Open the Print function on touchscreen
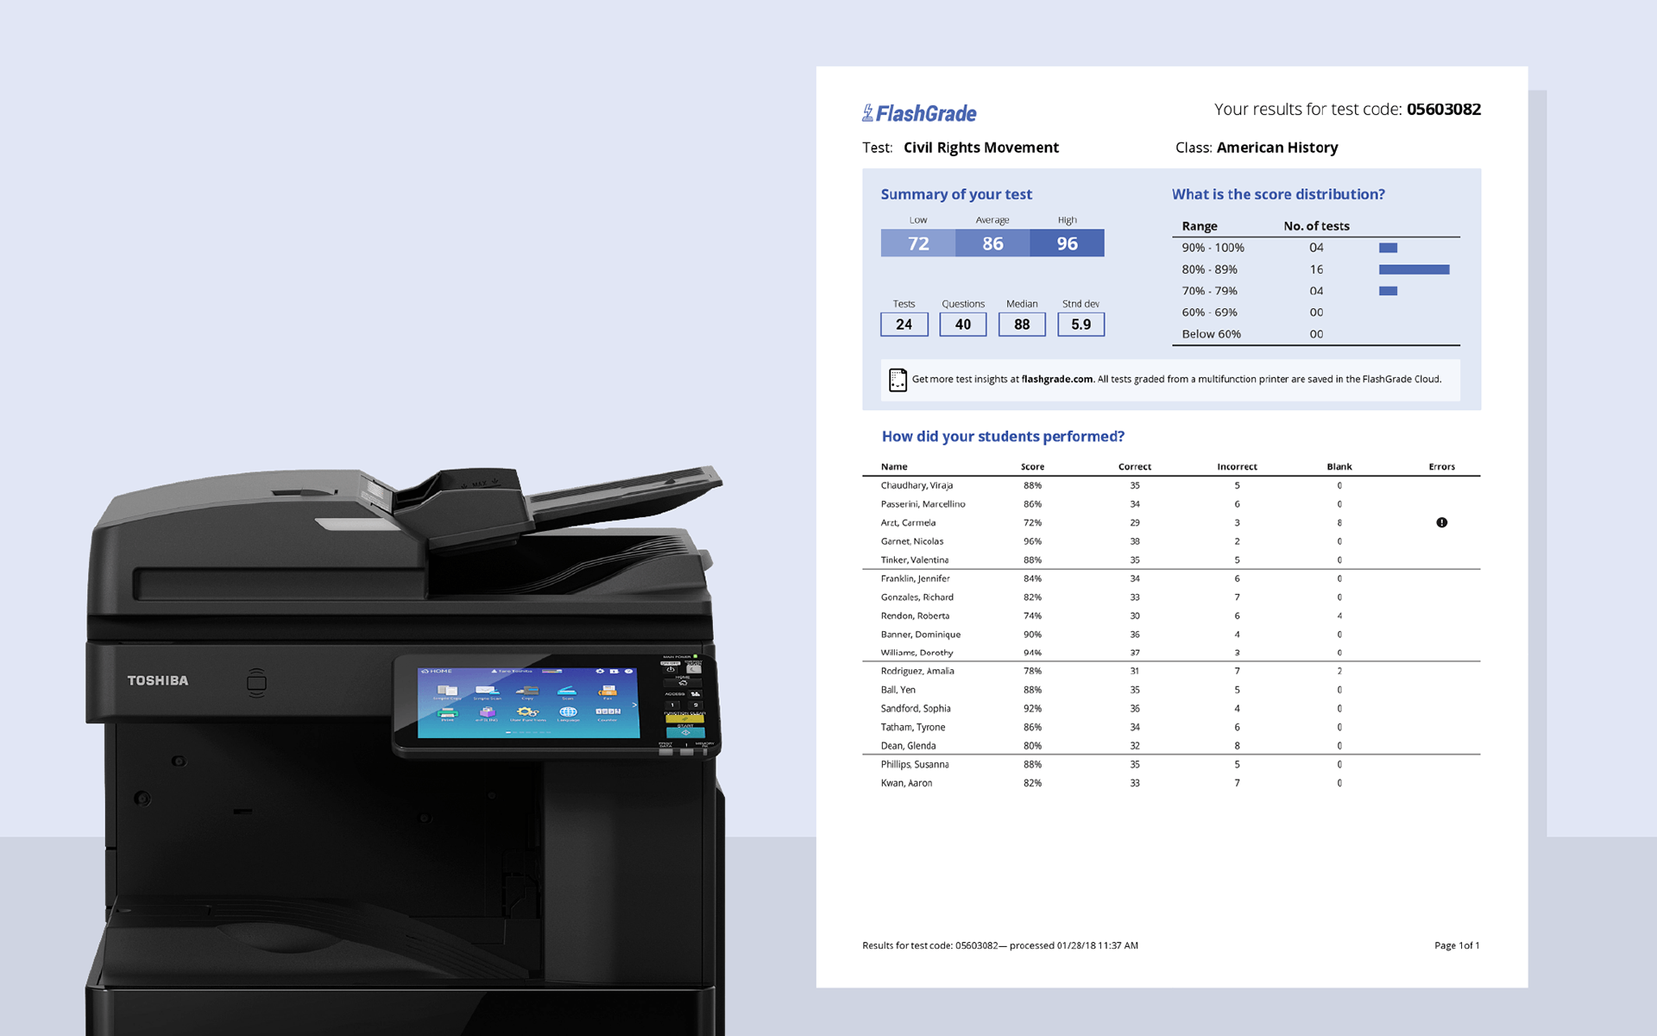This screenshot has width=1657, height=1036. 447,714
